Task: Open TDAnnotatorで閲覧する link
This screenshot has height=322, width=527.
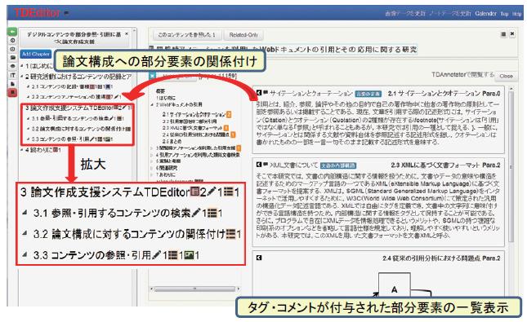Action: pyautogui.click(x=462, y=74)
